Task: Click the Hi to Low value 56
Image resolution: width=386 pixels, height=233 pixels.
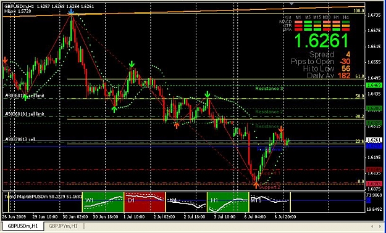Action: point(346,68)
